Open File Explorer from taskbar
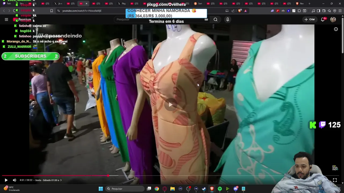 (173, 189)
